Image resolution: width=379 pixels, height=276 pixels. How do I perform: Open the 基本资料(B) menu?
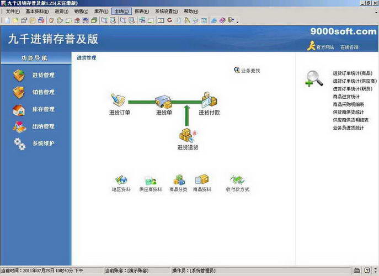click(x=37, y=12)
